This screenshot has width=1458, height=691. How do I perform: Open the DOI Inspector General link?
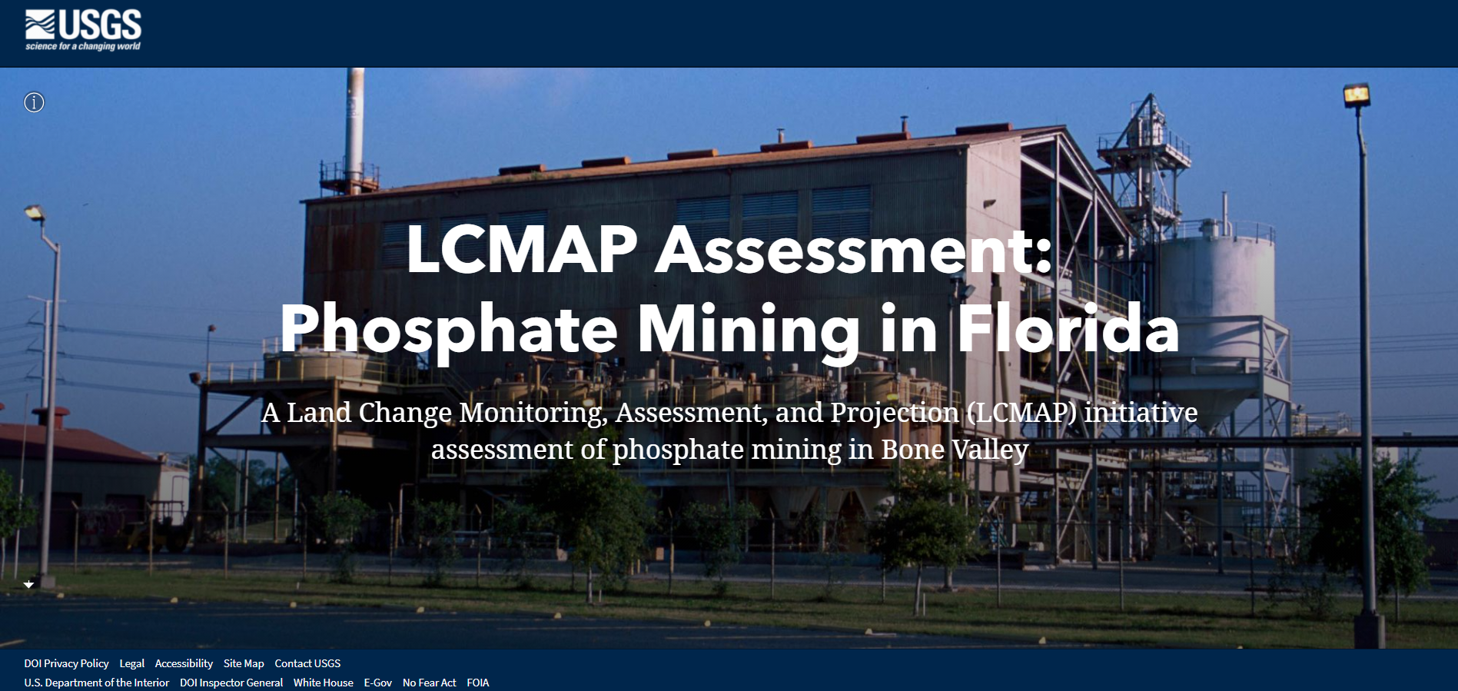[x=231, y=683]
